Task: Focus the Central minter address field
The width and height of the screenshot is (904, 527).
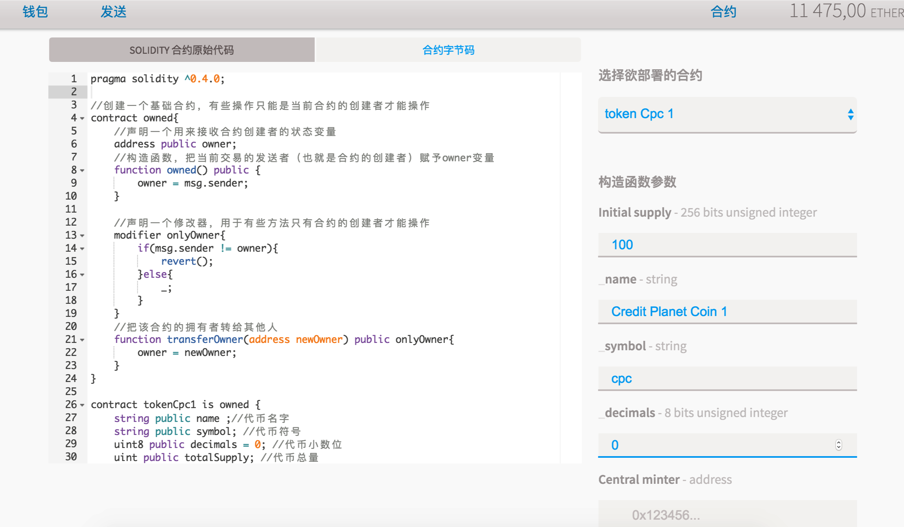Action: click(727, 515)
